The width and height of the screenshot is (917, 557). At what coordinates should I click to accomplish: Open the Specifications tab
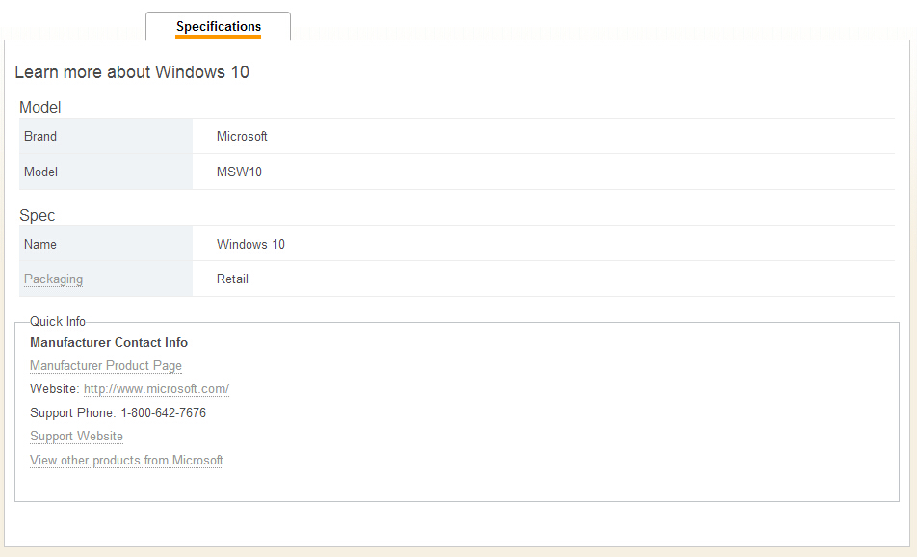coord(218,26)
